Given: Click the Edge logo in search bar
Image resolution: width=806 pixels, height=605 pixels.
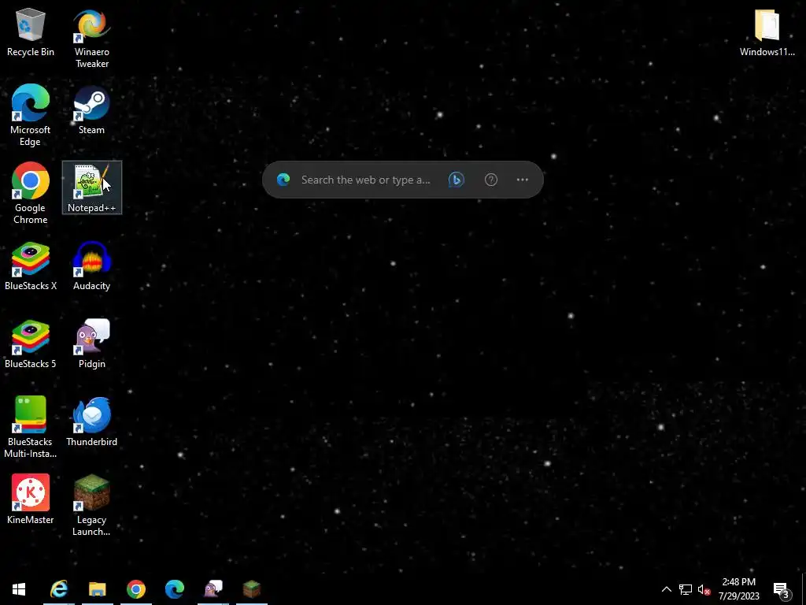Looking at the screenshot, I should [x=283, y=180].
